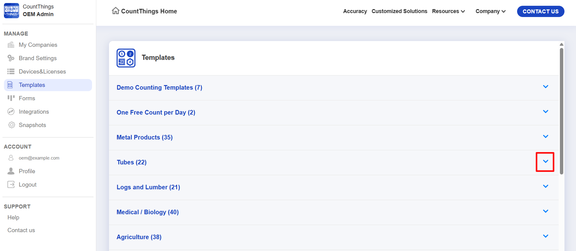Image resolution: width=576 pixels, height=251 pixels.
Task: Expand Demo Counting Templates chevron
Action: (545, 87)
